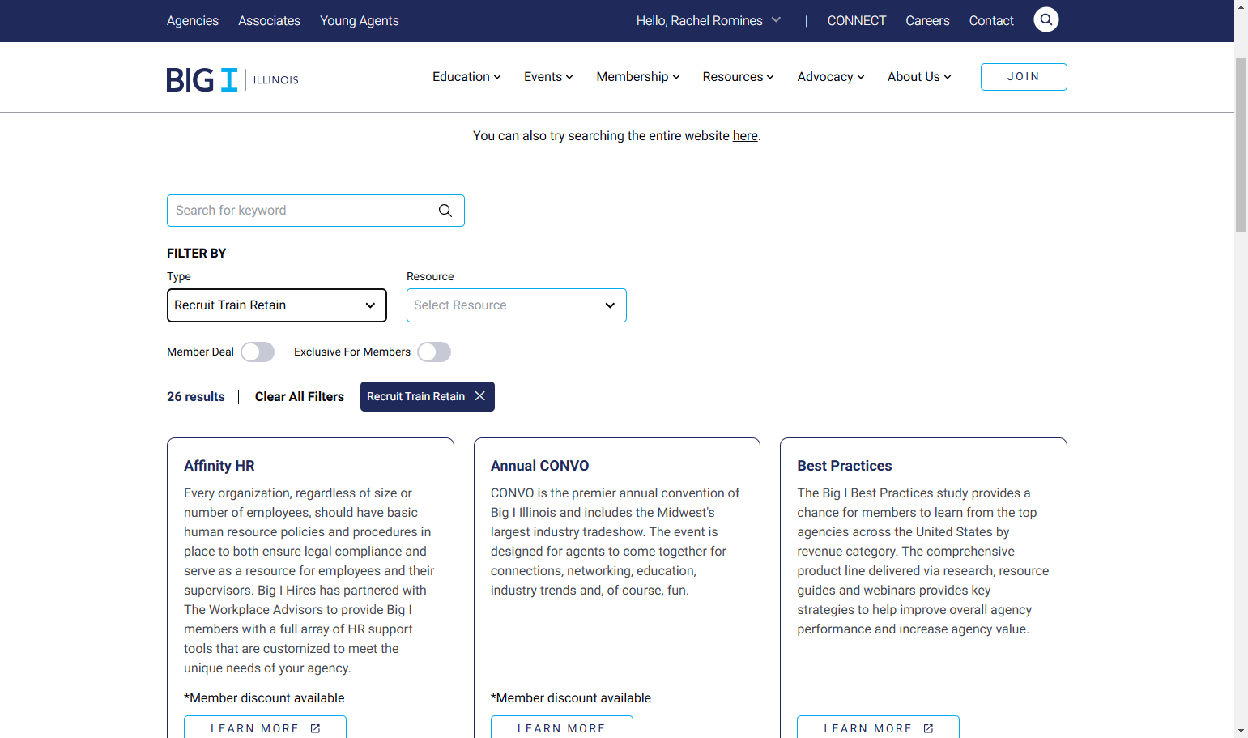Image resolution: width=1248 pixels, height=738 pixels.
Task: Click the CONNECT link
Action: point(857,20)
